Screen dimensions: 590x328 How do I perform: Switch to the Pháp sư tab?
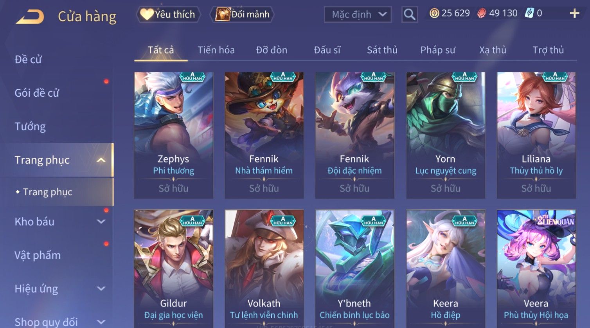[x=438, y=50]
